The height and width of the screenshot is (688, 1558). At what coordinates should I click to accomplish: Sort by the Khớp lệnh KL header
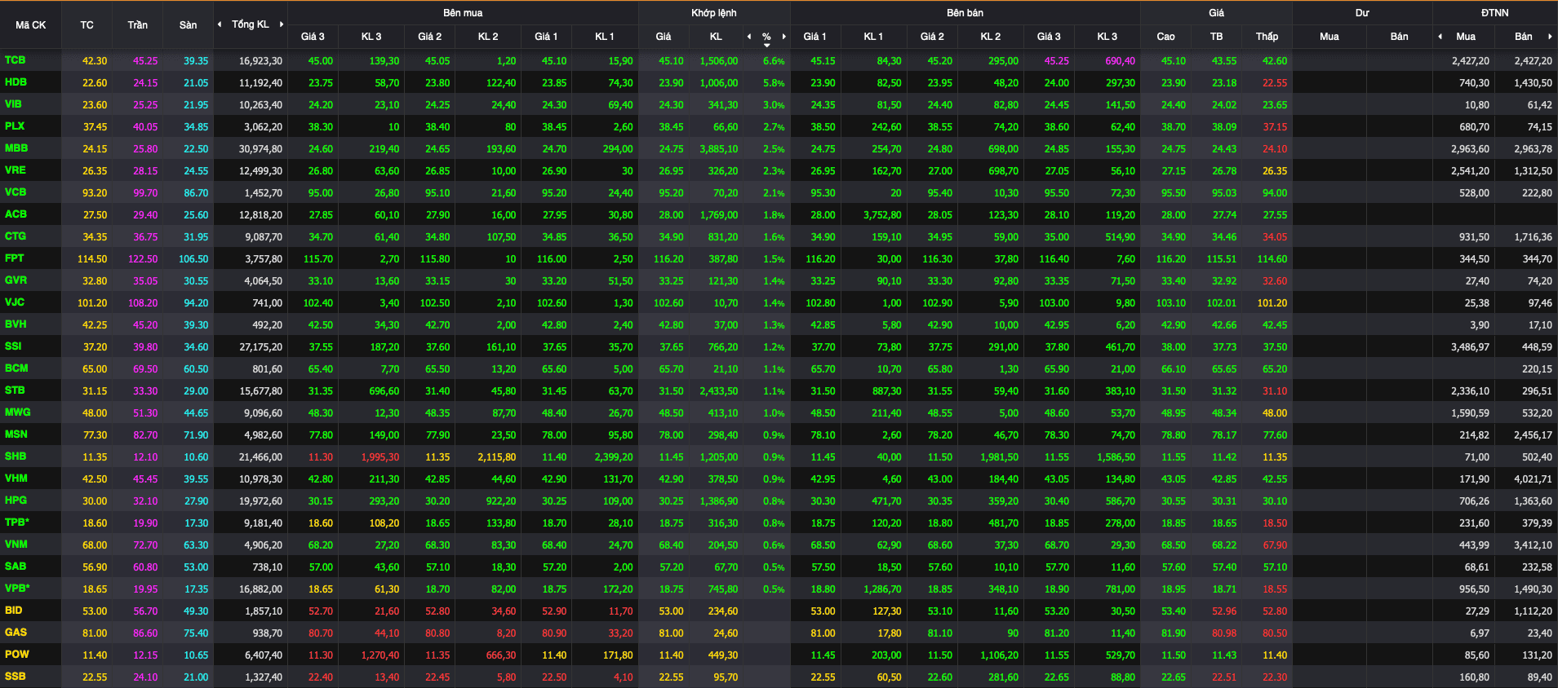pos(716,37)
